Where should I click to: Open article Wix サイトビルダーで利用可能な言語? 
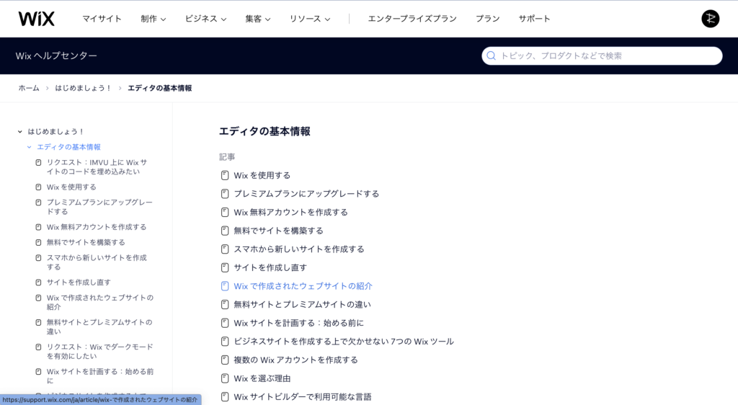(303, 397)
